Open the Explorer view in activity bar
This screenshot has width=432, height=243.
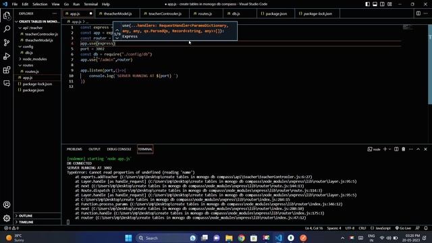7,16
